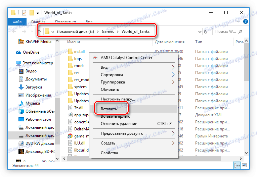The image size is (257, 177).
Task: Open Музыка in navigation pane
Action: pyautogui.click(x=29, y=103)
